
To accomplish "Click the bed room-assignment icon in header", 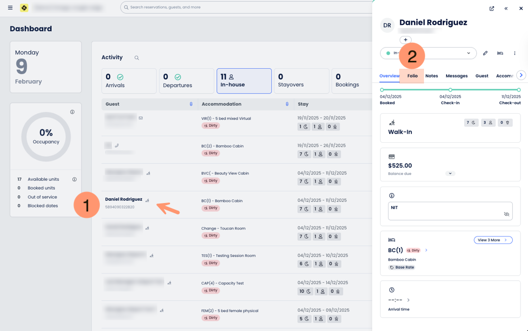I will pyautogui.click(x=500, y=53).
